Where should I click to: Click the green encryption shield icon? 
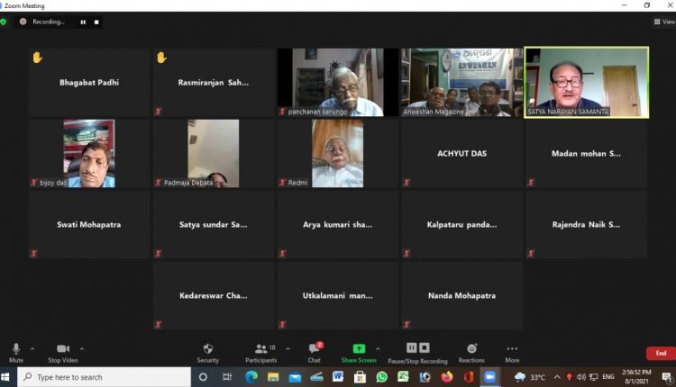pyautogui.click(x=5, y=22)
